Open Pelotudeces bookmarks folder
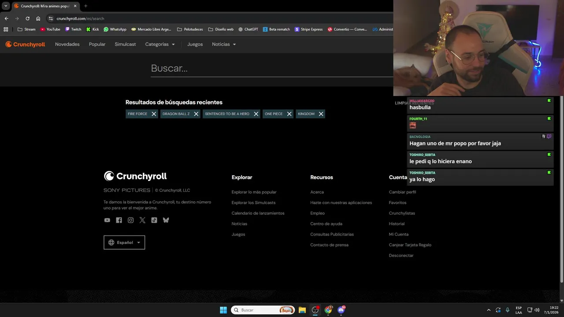The image size is (564, 317). coord(190,29)
